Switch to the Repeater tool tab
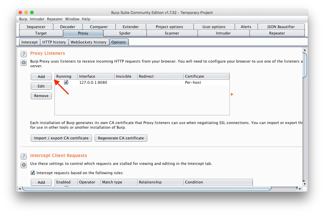The width and height of the screenshot is (324, 215). pyautogui.click(x=277, y=33)
